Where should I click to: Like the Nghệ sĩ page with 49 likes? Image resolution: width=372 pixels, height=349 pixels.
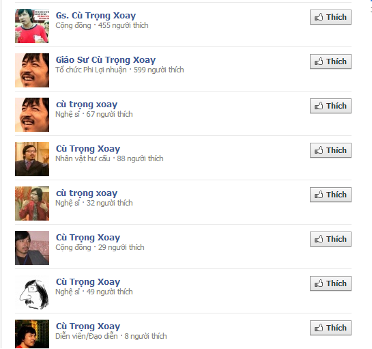pos(330,283)
